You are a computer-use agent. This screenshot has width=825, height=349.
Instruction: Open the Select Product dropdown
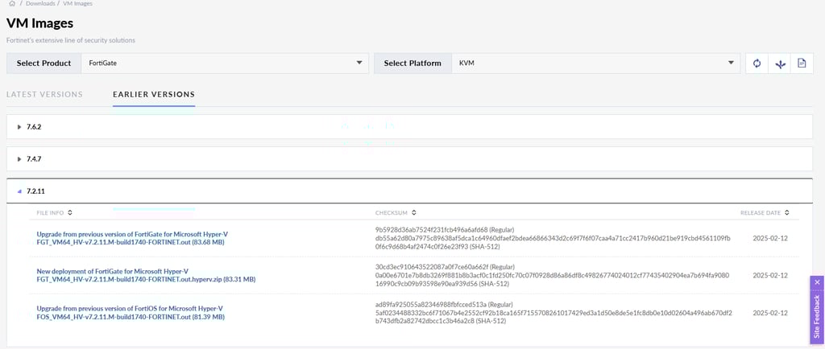pos(226,63)
